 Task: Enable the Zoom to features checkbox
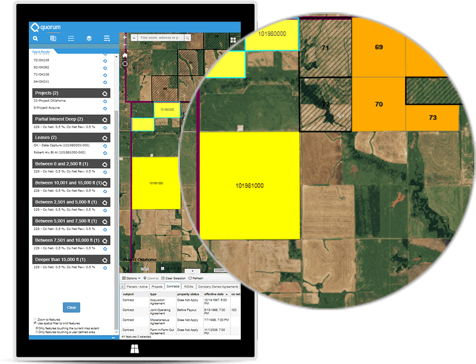point(35,319)
